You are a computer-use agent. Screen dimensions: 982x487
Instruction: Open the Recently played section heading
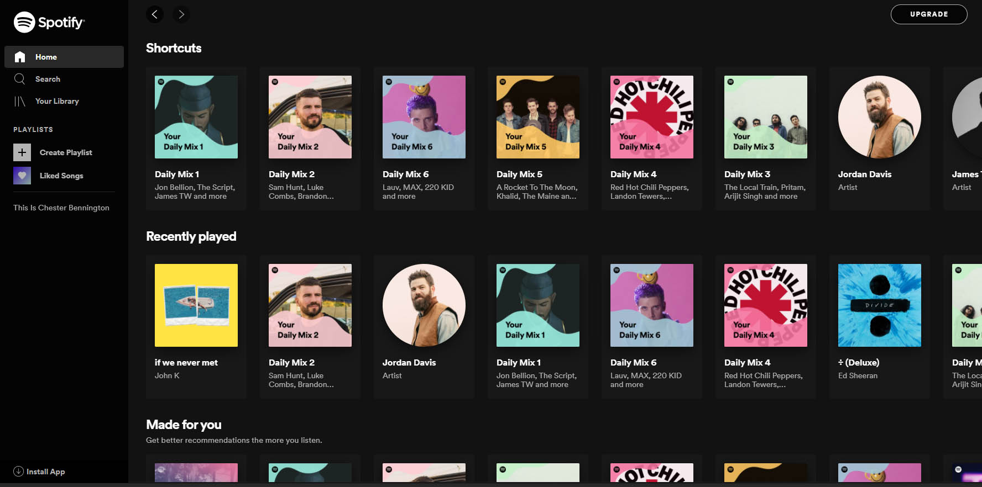click(191, 236)
